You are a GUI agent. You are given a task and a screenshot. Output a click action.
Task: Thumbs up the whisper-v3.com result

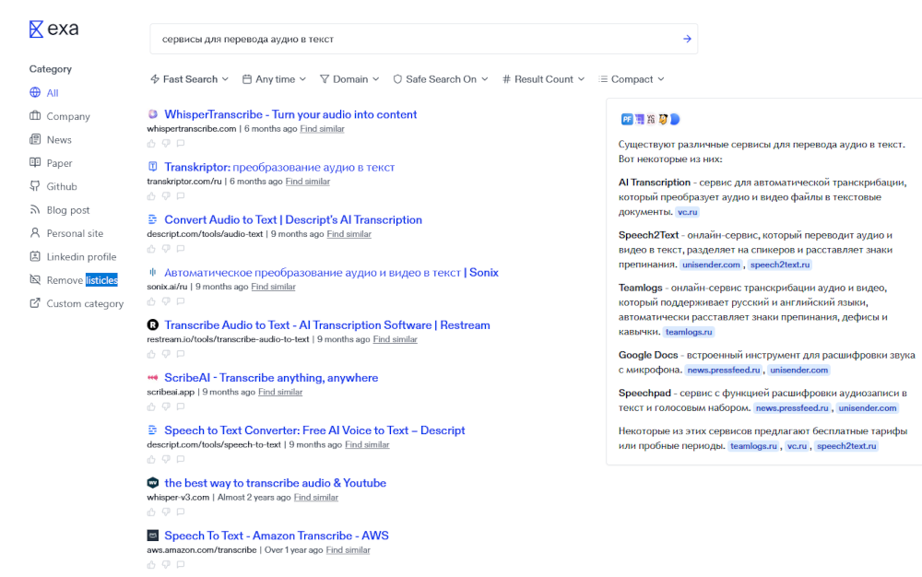pos(152,512)
